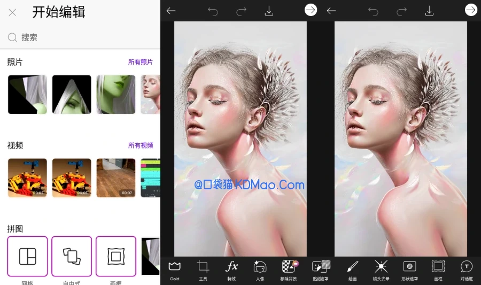This screenshot has height=285, width=481.
Task: Select the 绘画 brush drawing tool
Action: tap(353, 270)
